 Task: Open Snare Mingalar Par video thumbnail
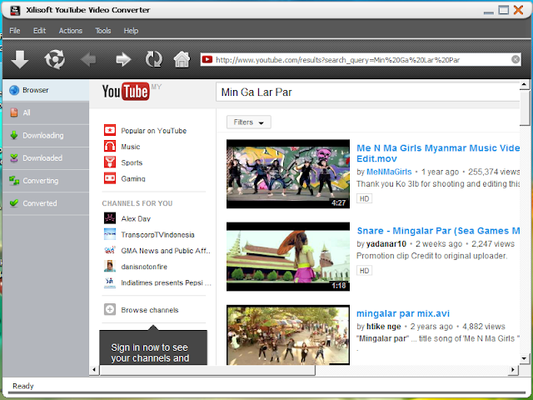click(288, 257)
